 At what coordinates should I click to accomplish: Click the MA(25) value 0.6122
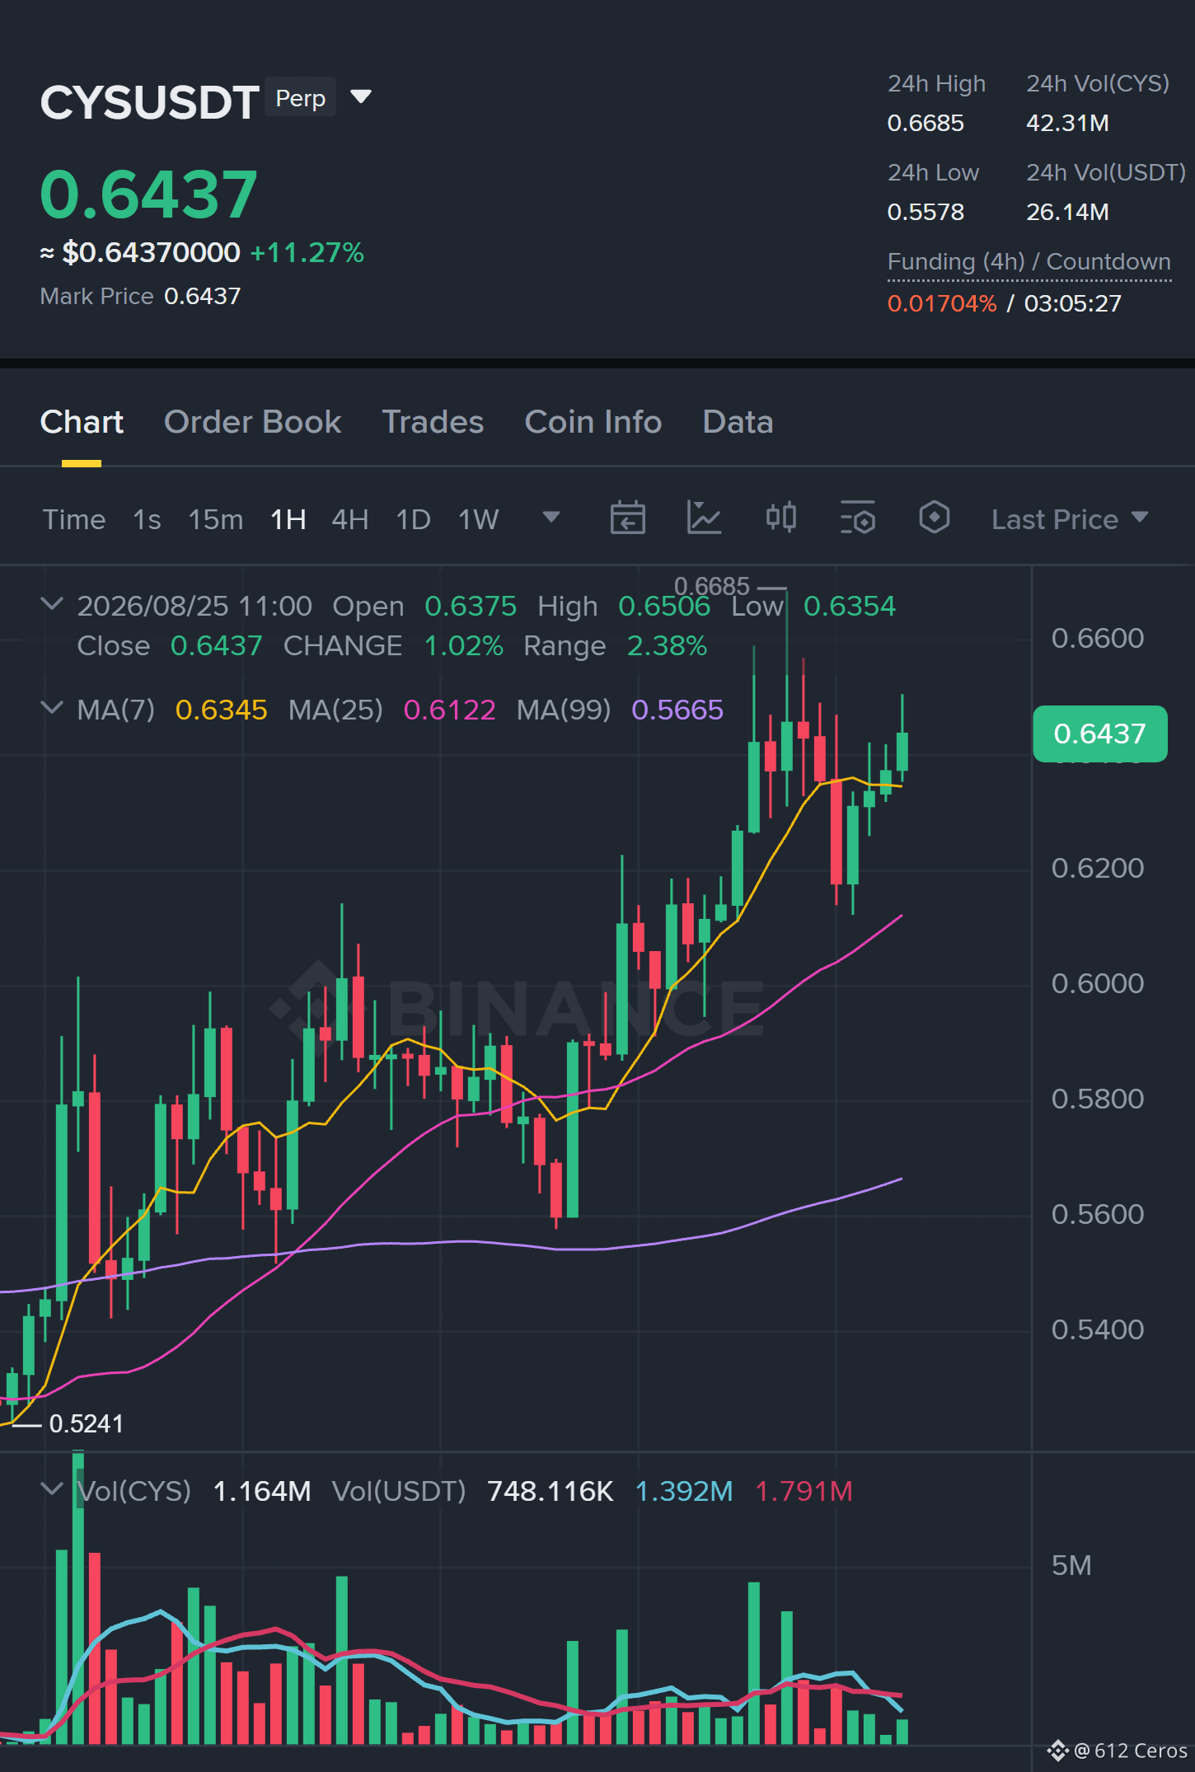(450, 710)
